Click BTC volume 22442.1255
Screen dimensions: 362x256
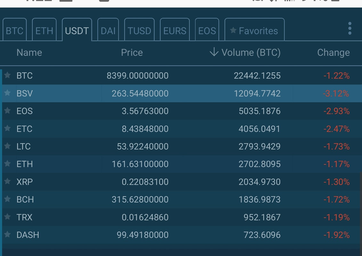(257, 76)
